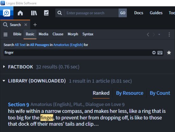
Task: Open the on-screen keyboard icon
Action: tap(160, 52)
